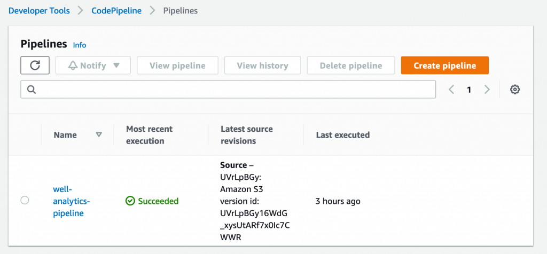Expand the Notify dropdown arrow

(x=117, y=66)
